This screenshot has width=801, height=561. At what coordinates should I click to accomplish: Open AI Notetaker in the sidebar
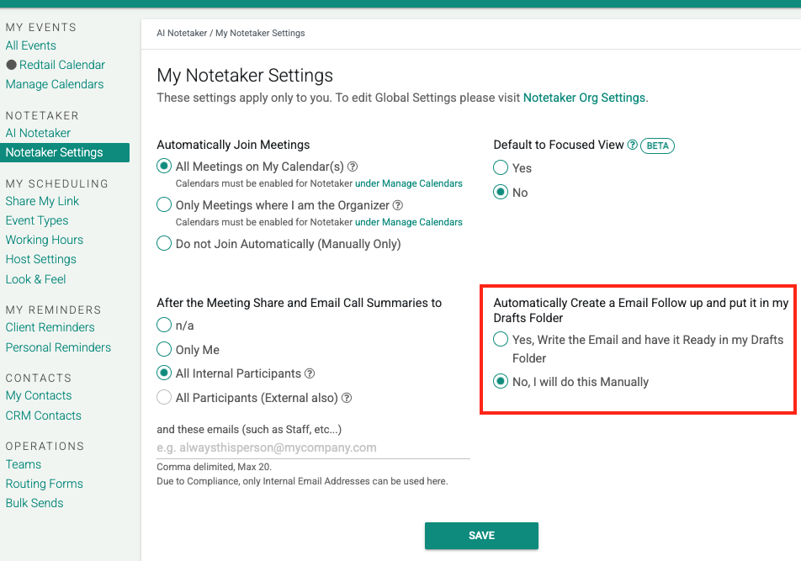(x=38, y=133)
